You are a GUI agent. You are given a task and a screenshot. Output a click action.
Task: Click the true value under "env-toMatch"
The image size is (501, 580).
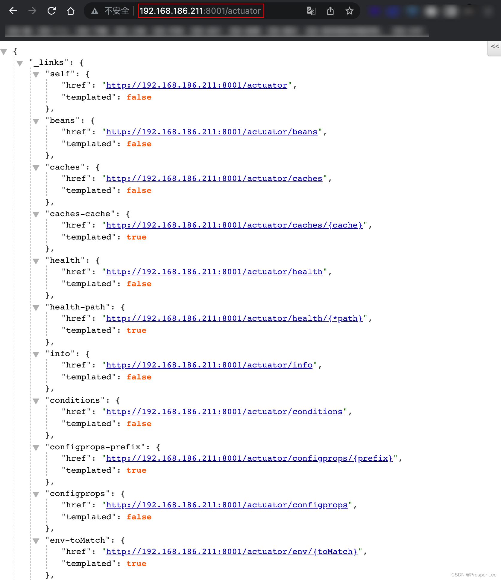[136, 564]
